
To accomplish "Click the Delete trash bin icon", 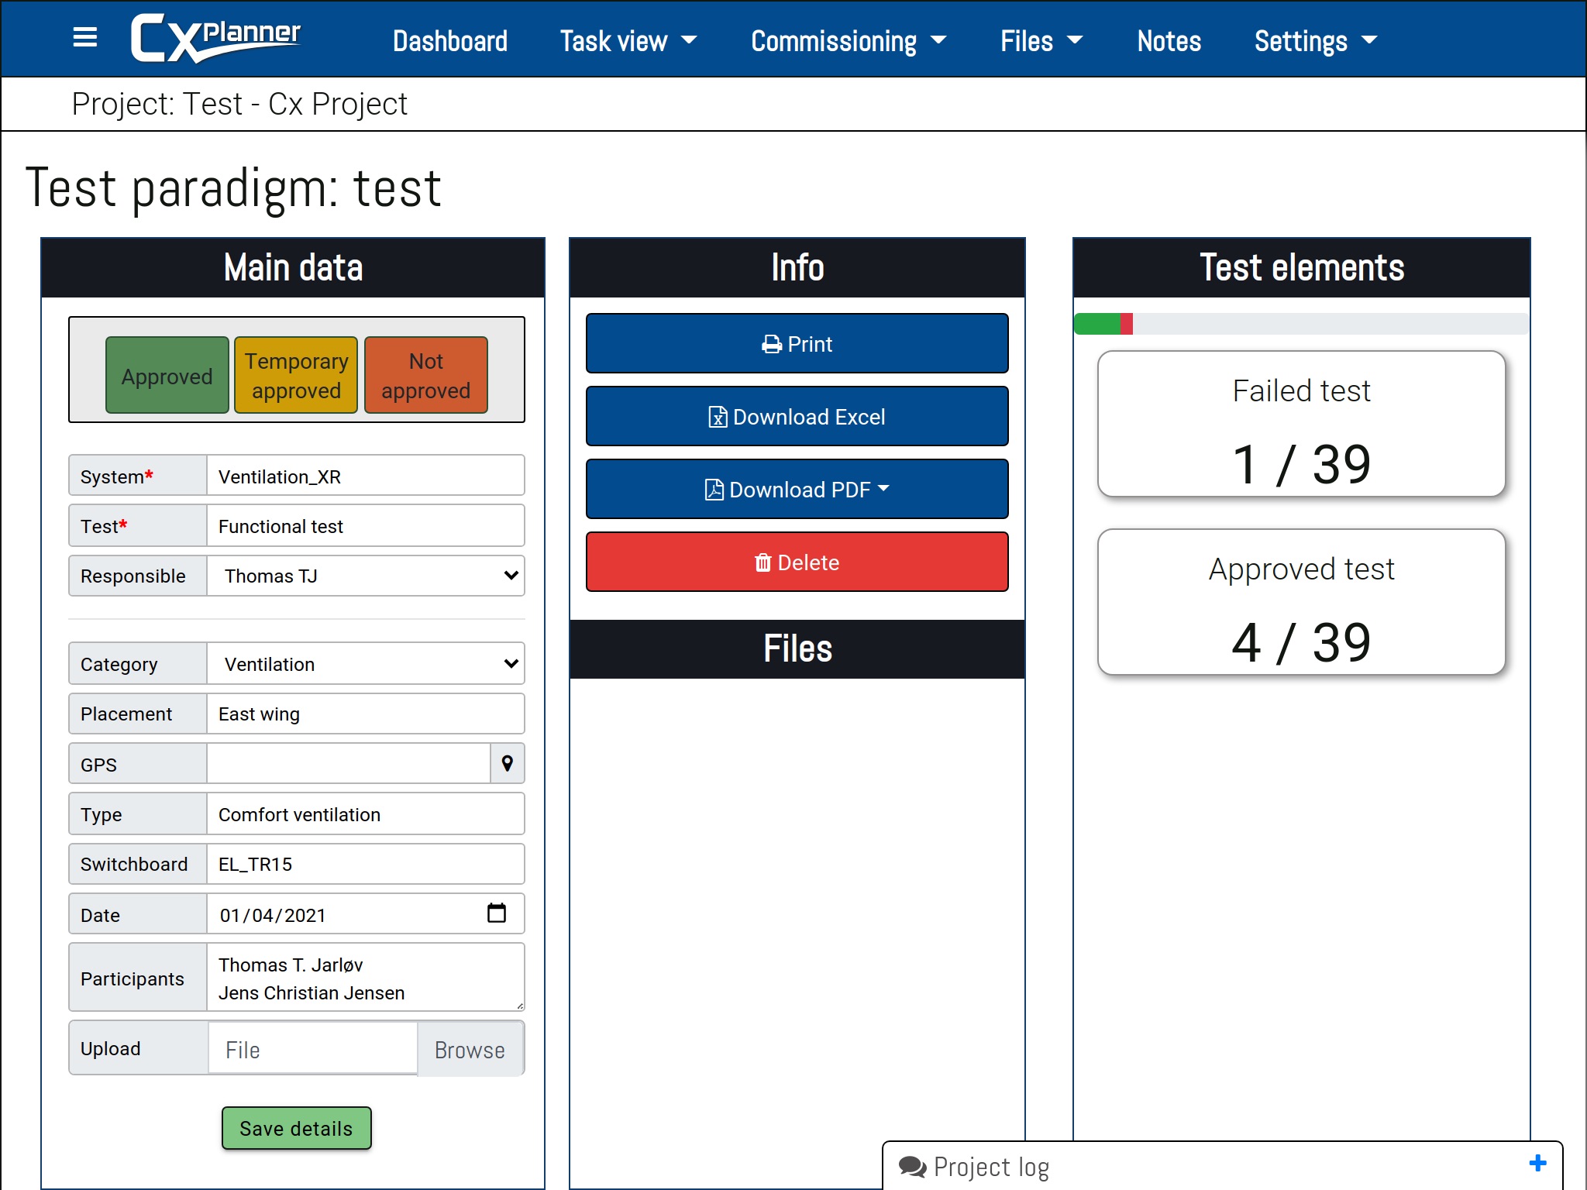I will tap(763, 561).
